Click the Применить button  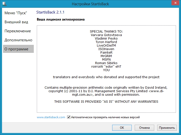coord(167,127)
